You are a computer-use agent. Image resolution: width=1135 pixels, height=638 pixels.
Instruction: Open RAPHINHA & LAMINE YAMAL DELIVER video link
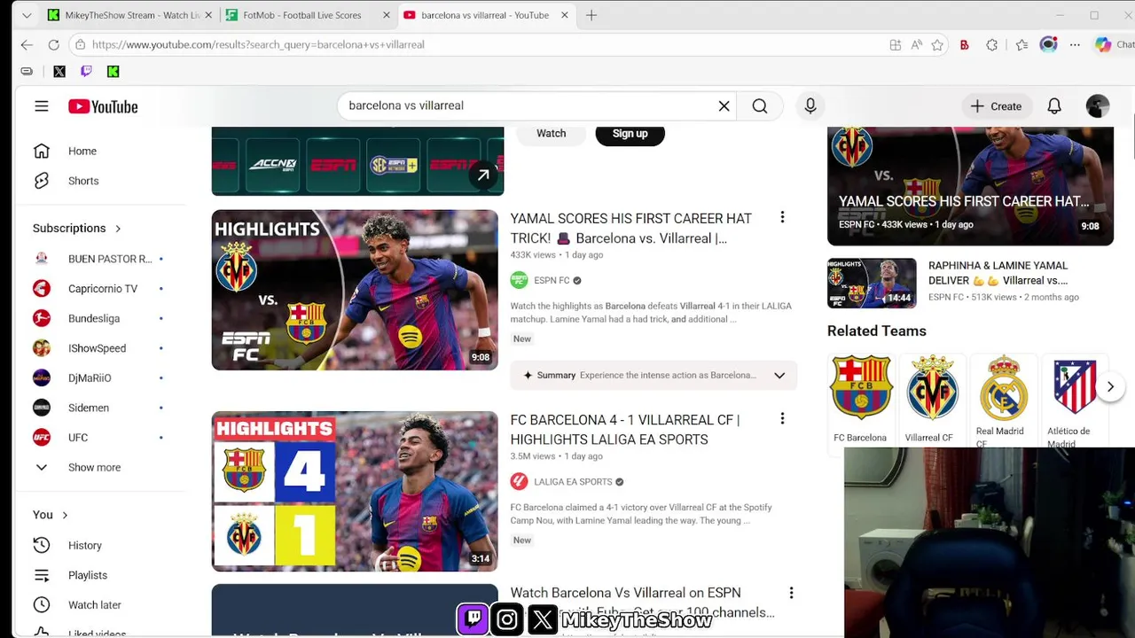pyautogui.click(x=998, y=273)
